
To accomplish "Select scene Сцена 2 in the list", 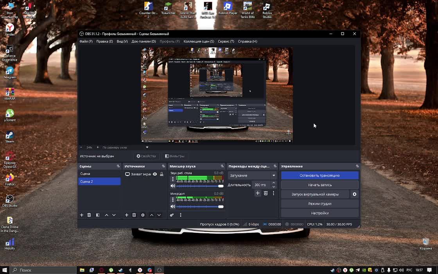I will (x=99, y=182).
